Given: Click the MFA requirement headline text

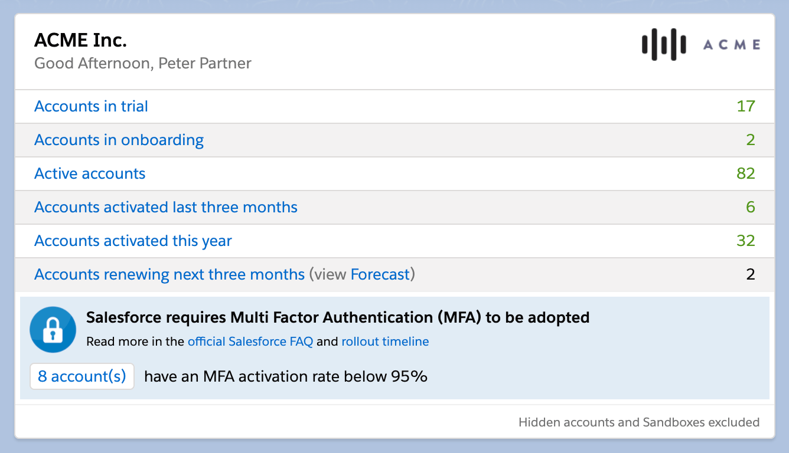Looking at the screenshot, I should (x=338, y=317).
